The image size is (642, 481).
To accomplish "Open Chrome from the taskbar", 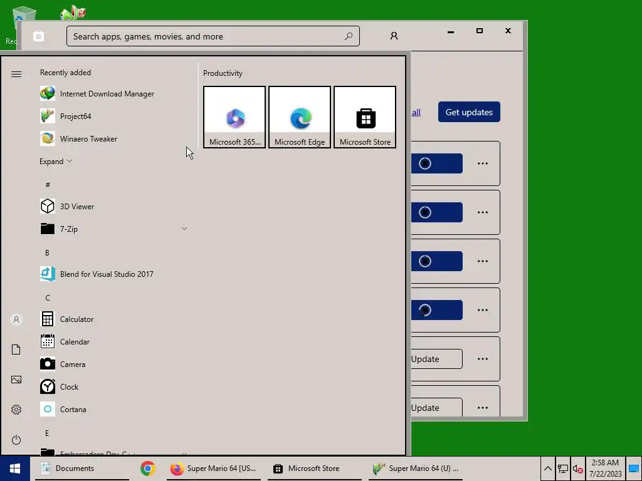I will [148, 468].
